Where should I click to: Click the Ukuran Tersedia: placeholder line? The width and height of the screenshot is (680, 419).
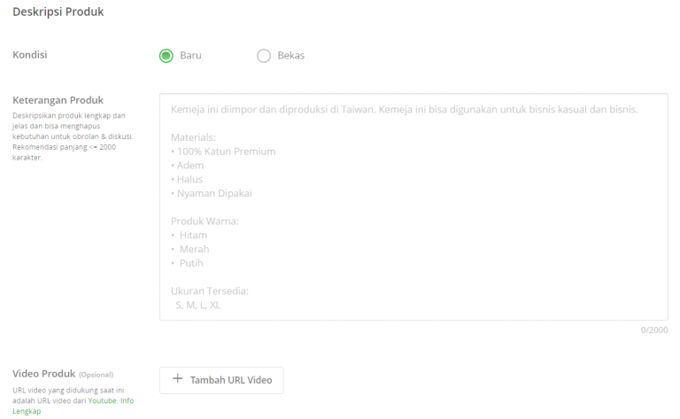coord(210,291)
